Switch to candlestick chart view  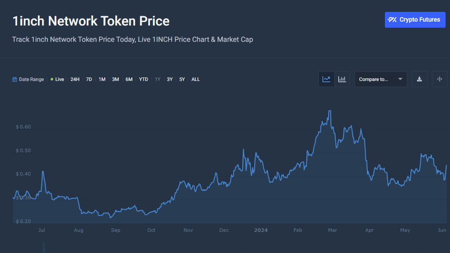click(x=342, y=79)
